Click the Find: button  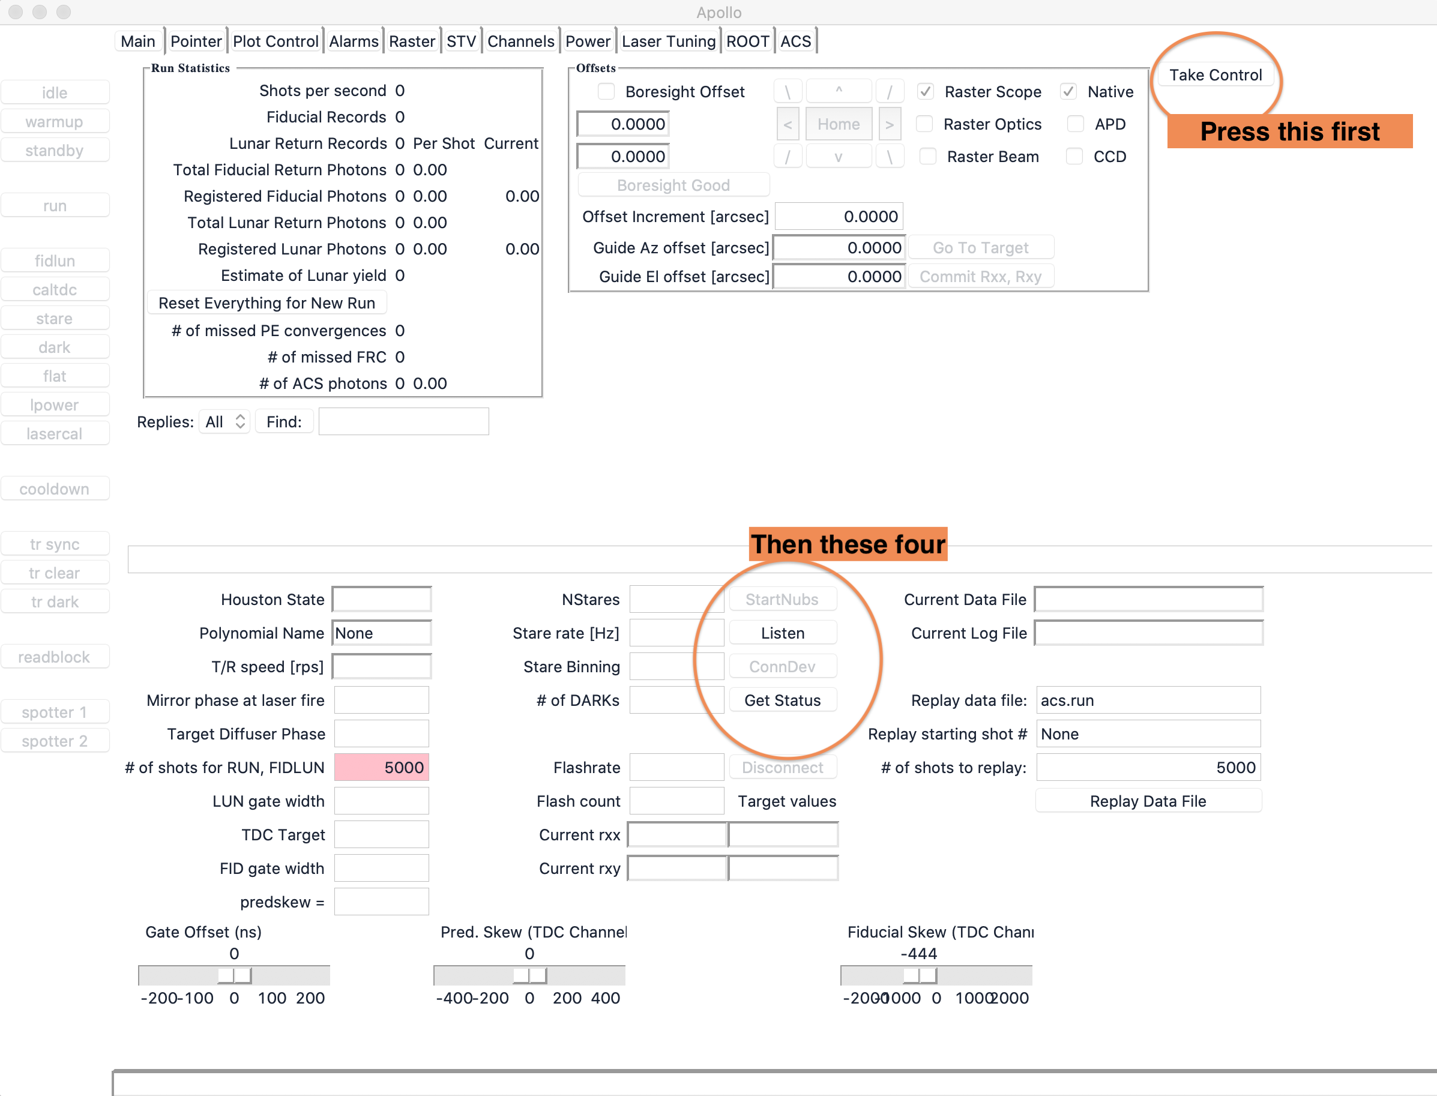click(284, 421)
